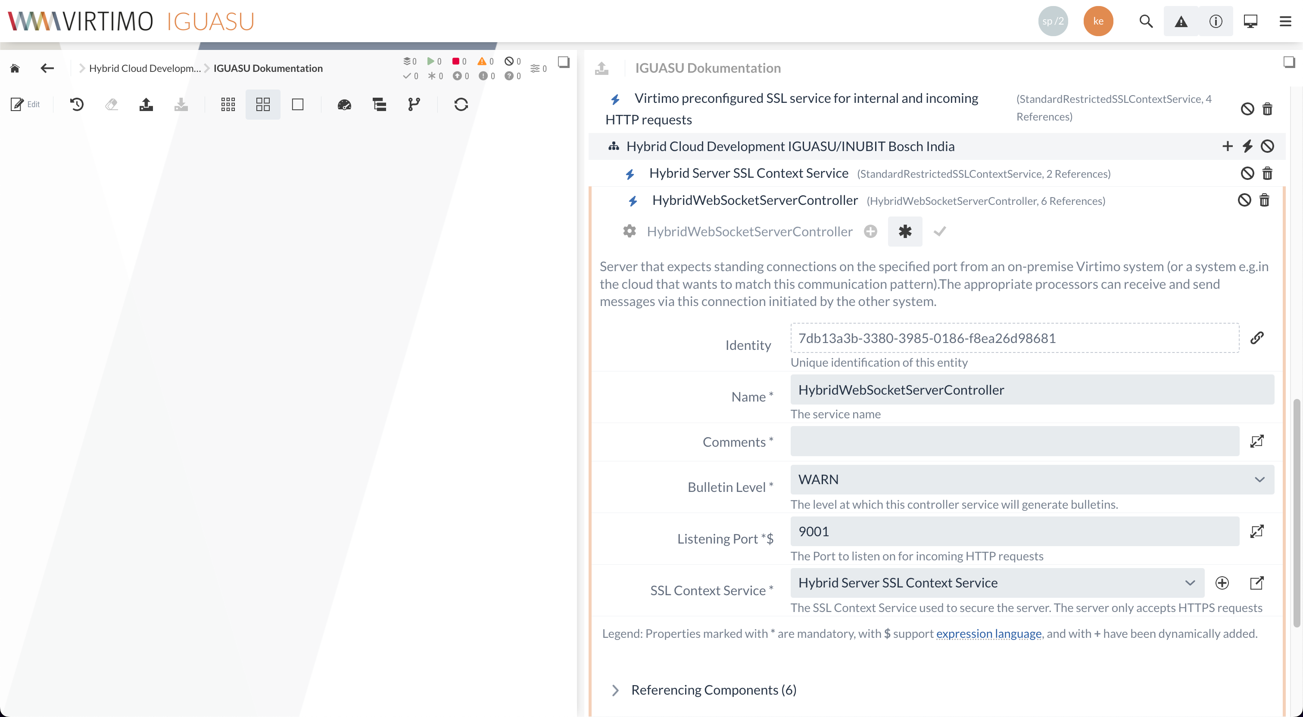This screenshot has width=1303, height=717.
Task: Click the download icon in left toolbar
Action: tap(181, 105)
